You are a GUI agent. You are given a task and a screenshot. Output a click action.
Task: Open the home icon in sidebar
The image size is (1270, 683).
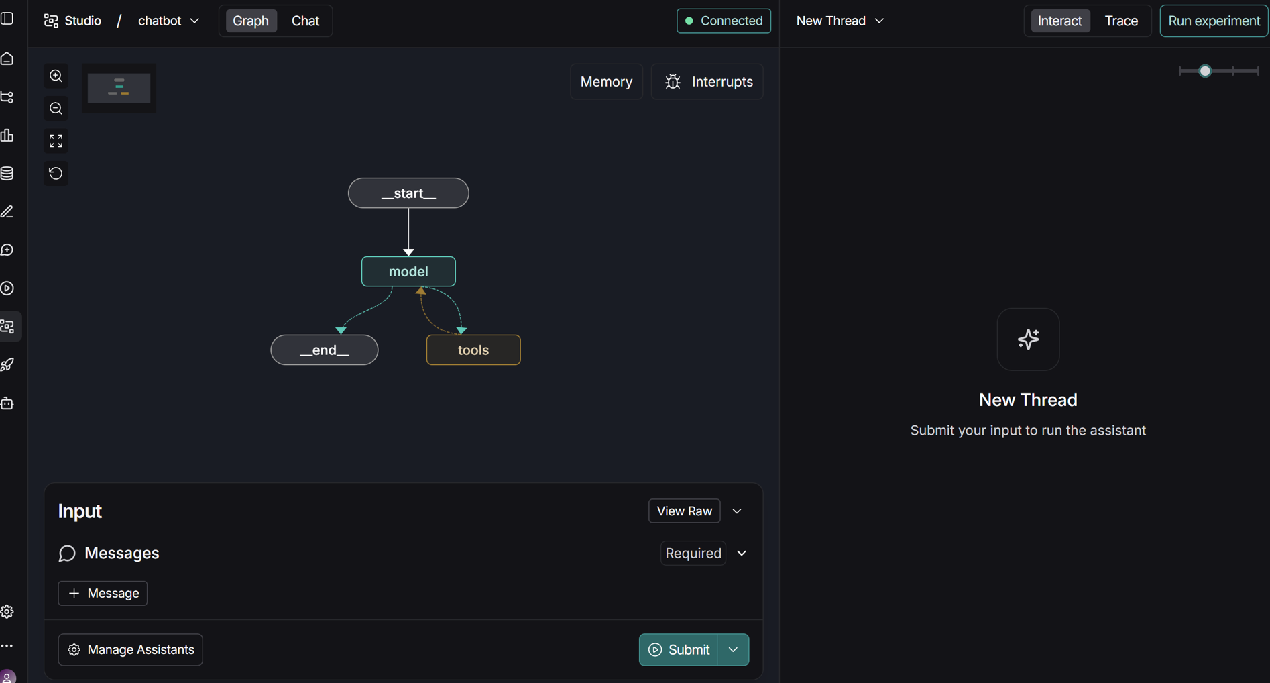point(8,59)
